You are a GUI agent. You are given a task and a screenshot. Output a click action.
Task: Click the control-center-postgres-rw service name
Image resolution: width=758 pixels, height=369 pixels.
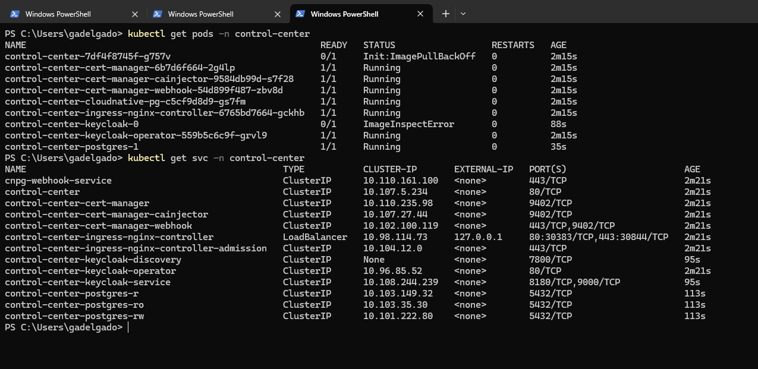74,316
